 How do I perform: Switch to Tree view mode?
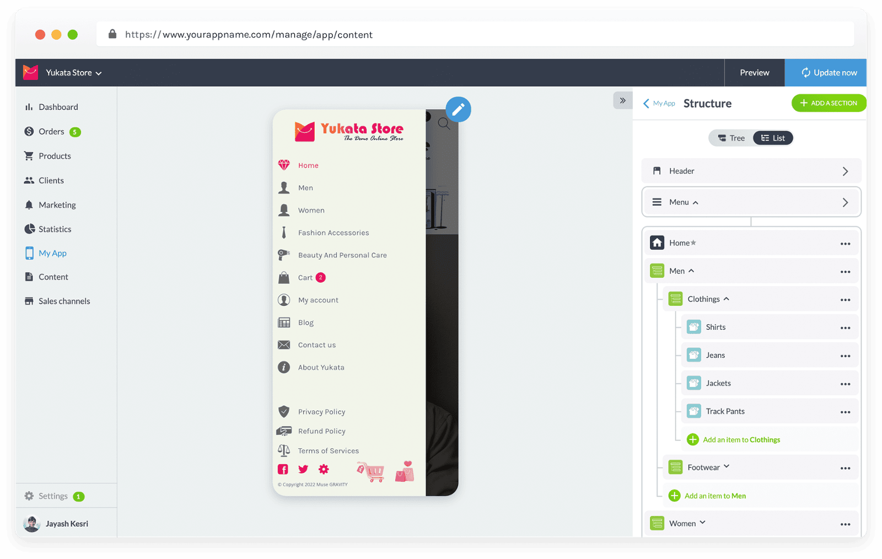coord(732,138)
